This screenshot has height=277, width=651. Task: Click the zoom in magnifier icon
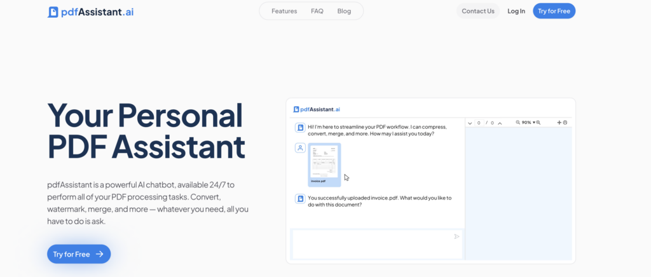(x=538, y=123)
